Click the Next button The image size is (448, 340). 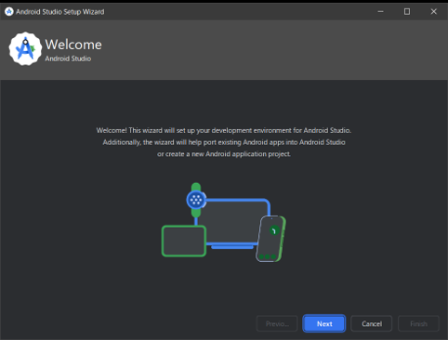point(324,323)
